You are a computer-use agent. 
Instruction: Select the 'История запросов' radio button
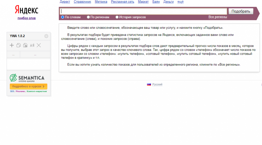(x=117, y=17)
